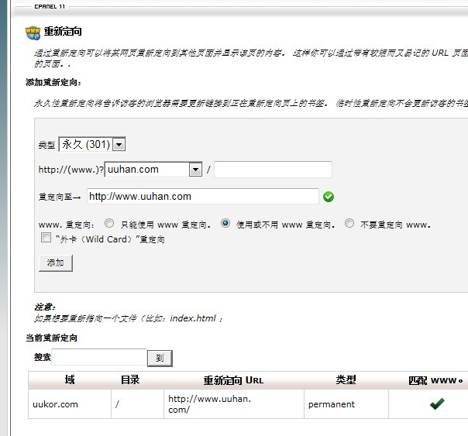Click the www globe redirect icon

click(x=33, y=33)
